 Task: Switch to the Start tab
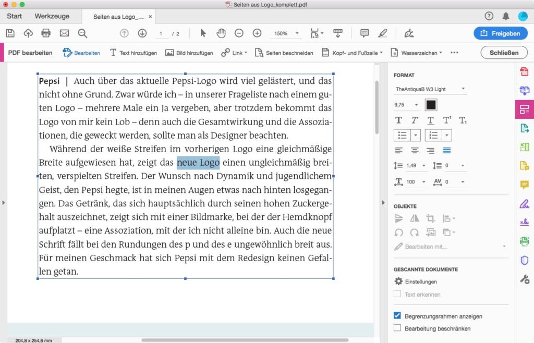pyautogui.click(x=14, y=16)
